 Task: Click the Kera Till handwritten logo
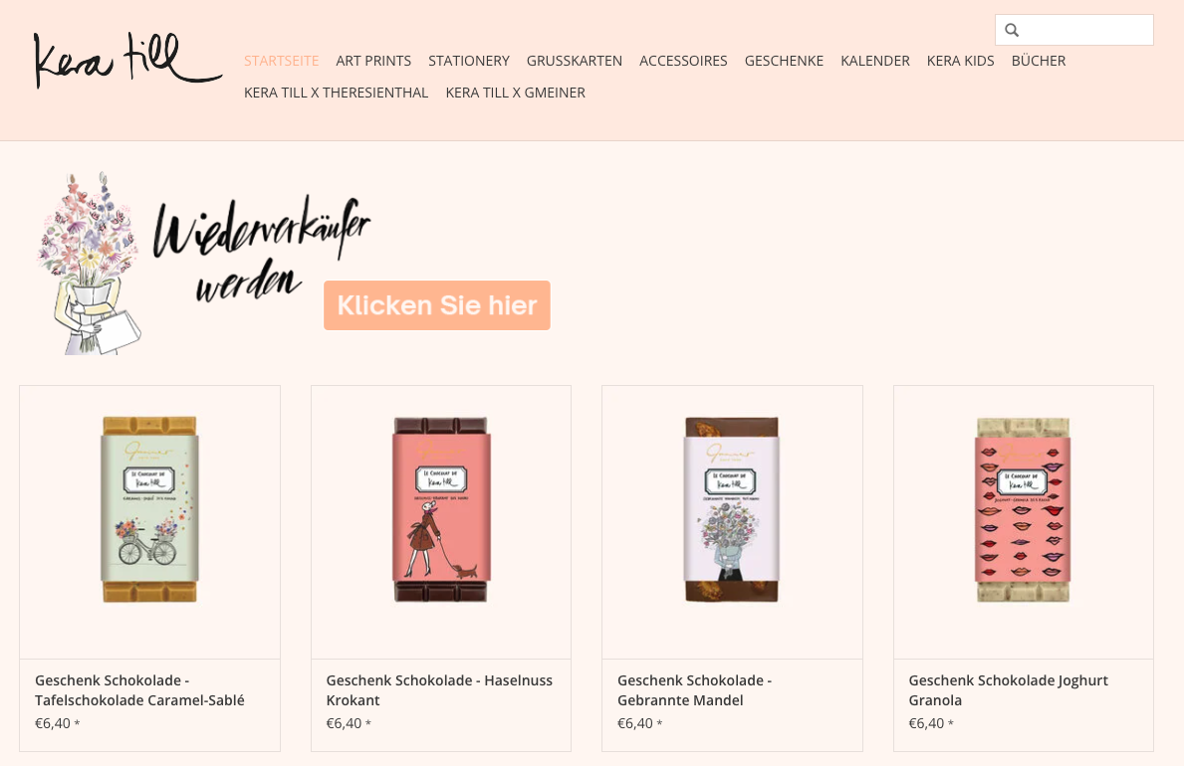[x=127, y=60]
